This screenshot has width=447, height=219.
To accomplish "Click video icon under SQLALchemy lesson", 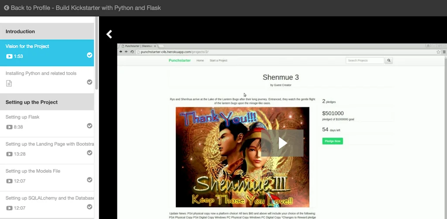I will pyautogui.click(x=9, y=208).
